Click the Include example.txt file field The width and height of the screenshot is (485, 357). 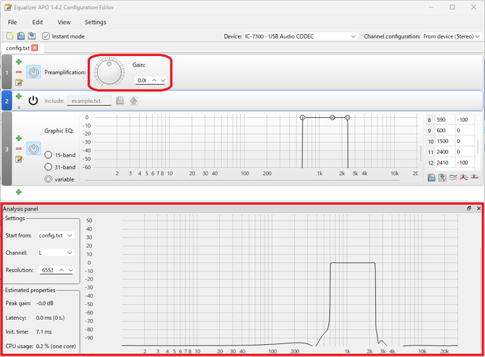[89, 101]
